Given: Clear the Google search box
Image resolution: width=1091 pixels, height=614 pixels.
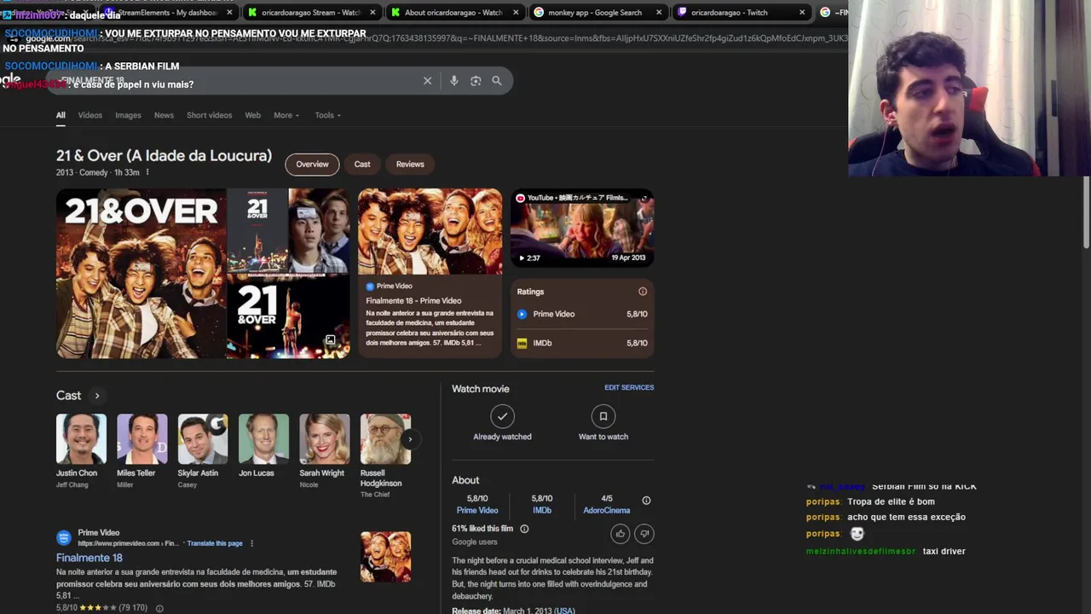Looking at the screenshot, I should pyautogui.click(x=427, y=80).
